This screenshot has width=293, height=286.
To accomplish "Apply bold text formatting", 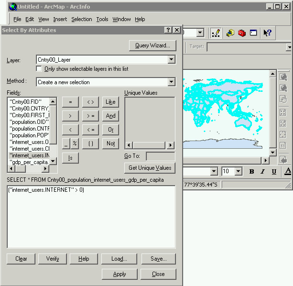I will 252,172.
